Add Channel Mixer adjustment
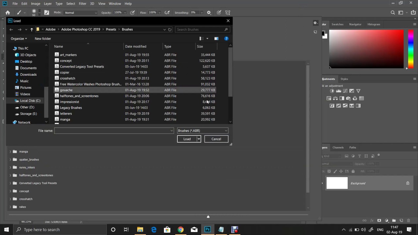The image size is (418, 235). pyautogui.click(x=355, y=98)
